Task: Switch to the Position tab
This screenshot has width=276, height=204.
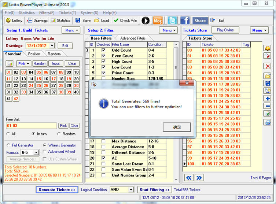Action: click(x=34, y=54)
